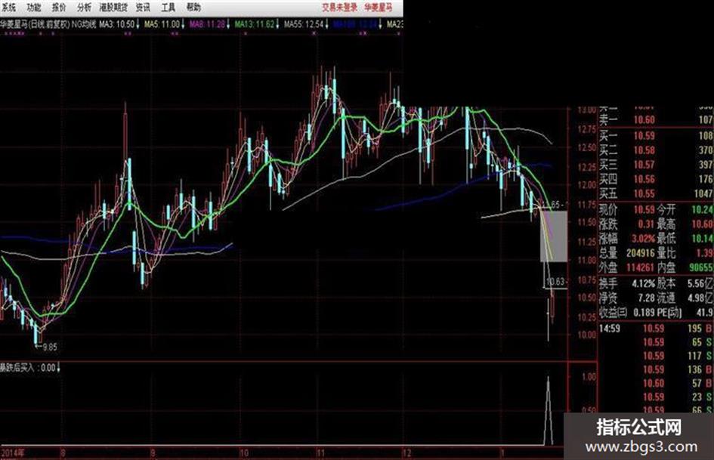Open the 工具 menu
The width and height of the screenshot is (714, 460).
[168, 8]
